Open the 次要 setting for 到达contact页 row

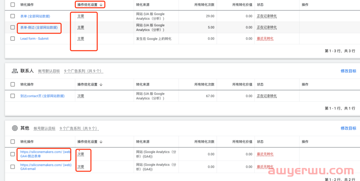coord(81,96)
